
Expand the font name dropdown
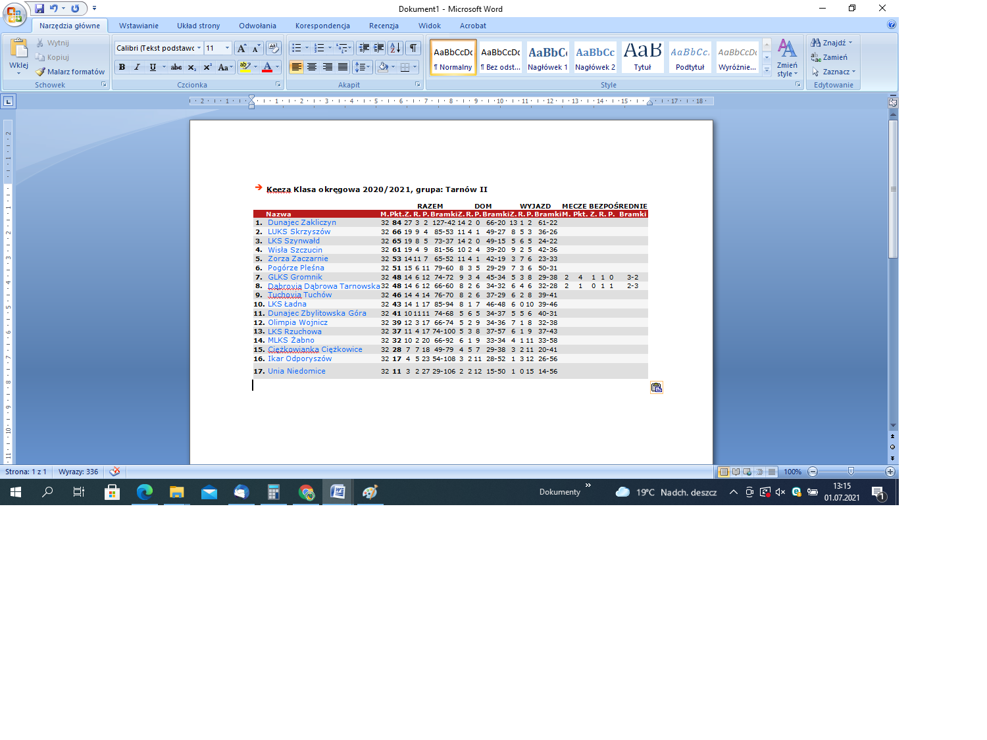(199, 48)
